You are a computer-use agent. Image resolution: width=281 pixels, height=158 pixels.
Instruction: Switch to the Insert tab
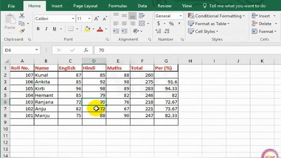(57, 6)
